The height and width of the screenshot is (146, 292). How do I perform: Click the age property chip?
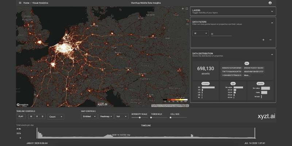coord(233,84)
